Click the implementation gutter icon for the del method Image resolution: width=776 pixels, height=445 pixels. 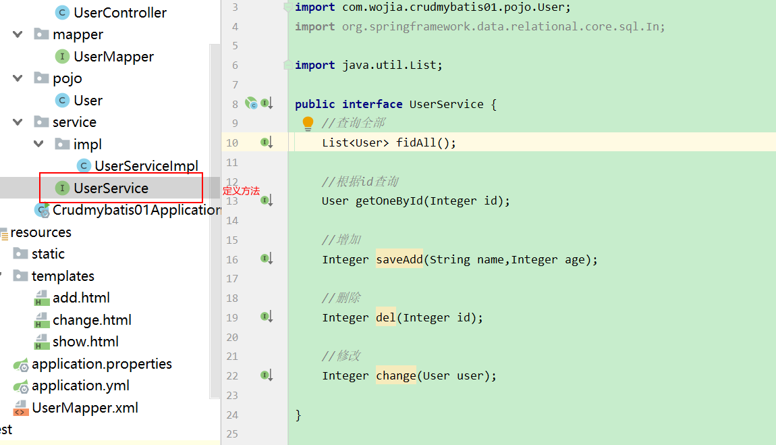pos(267,317)
